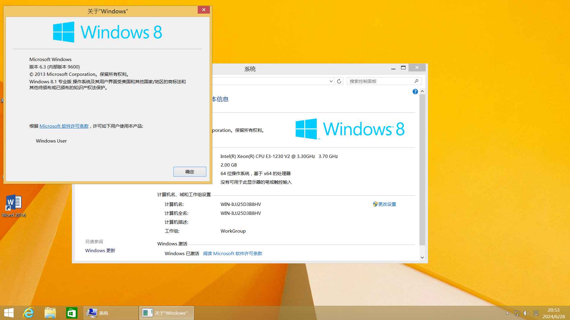Open File Explorer from the taskbar

pyautogui.click(x=50, y=313)
